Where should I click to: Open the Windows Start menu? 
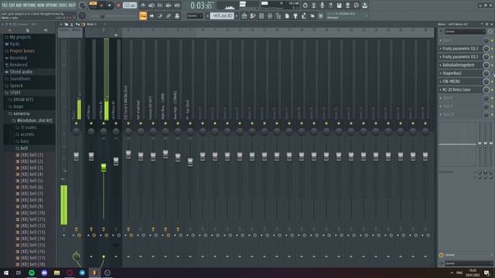[5, 273]
